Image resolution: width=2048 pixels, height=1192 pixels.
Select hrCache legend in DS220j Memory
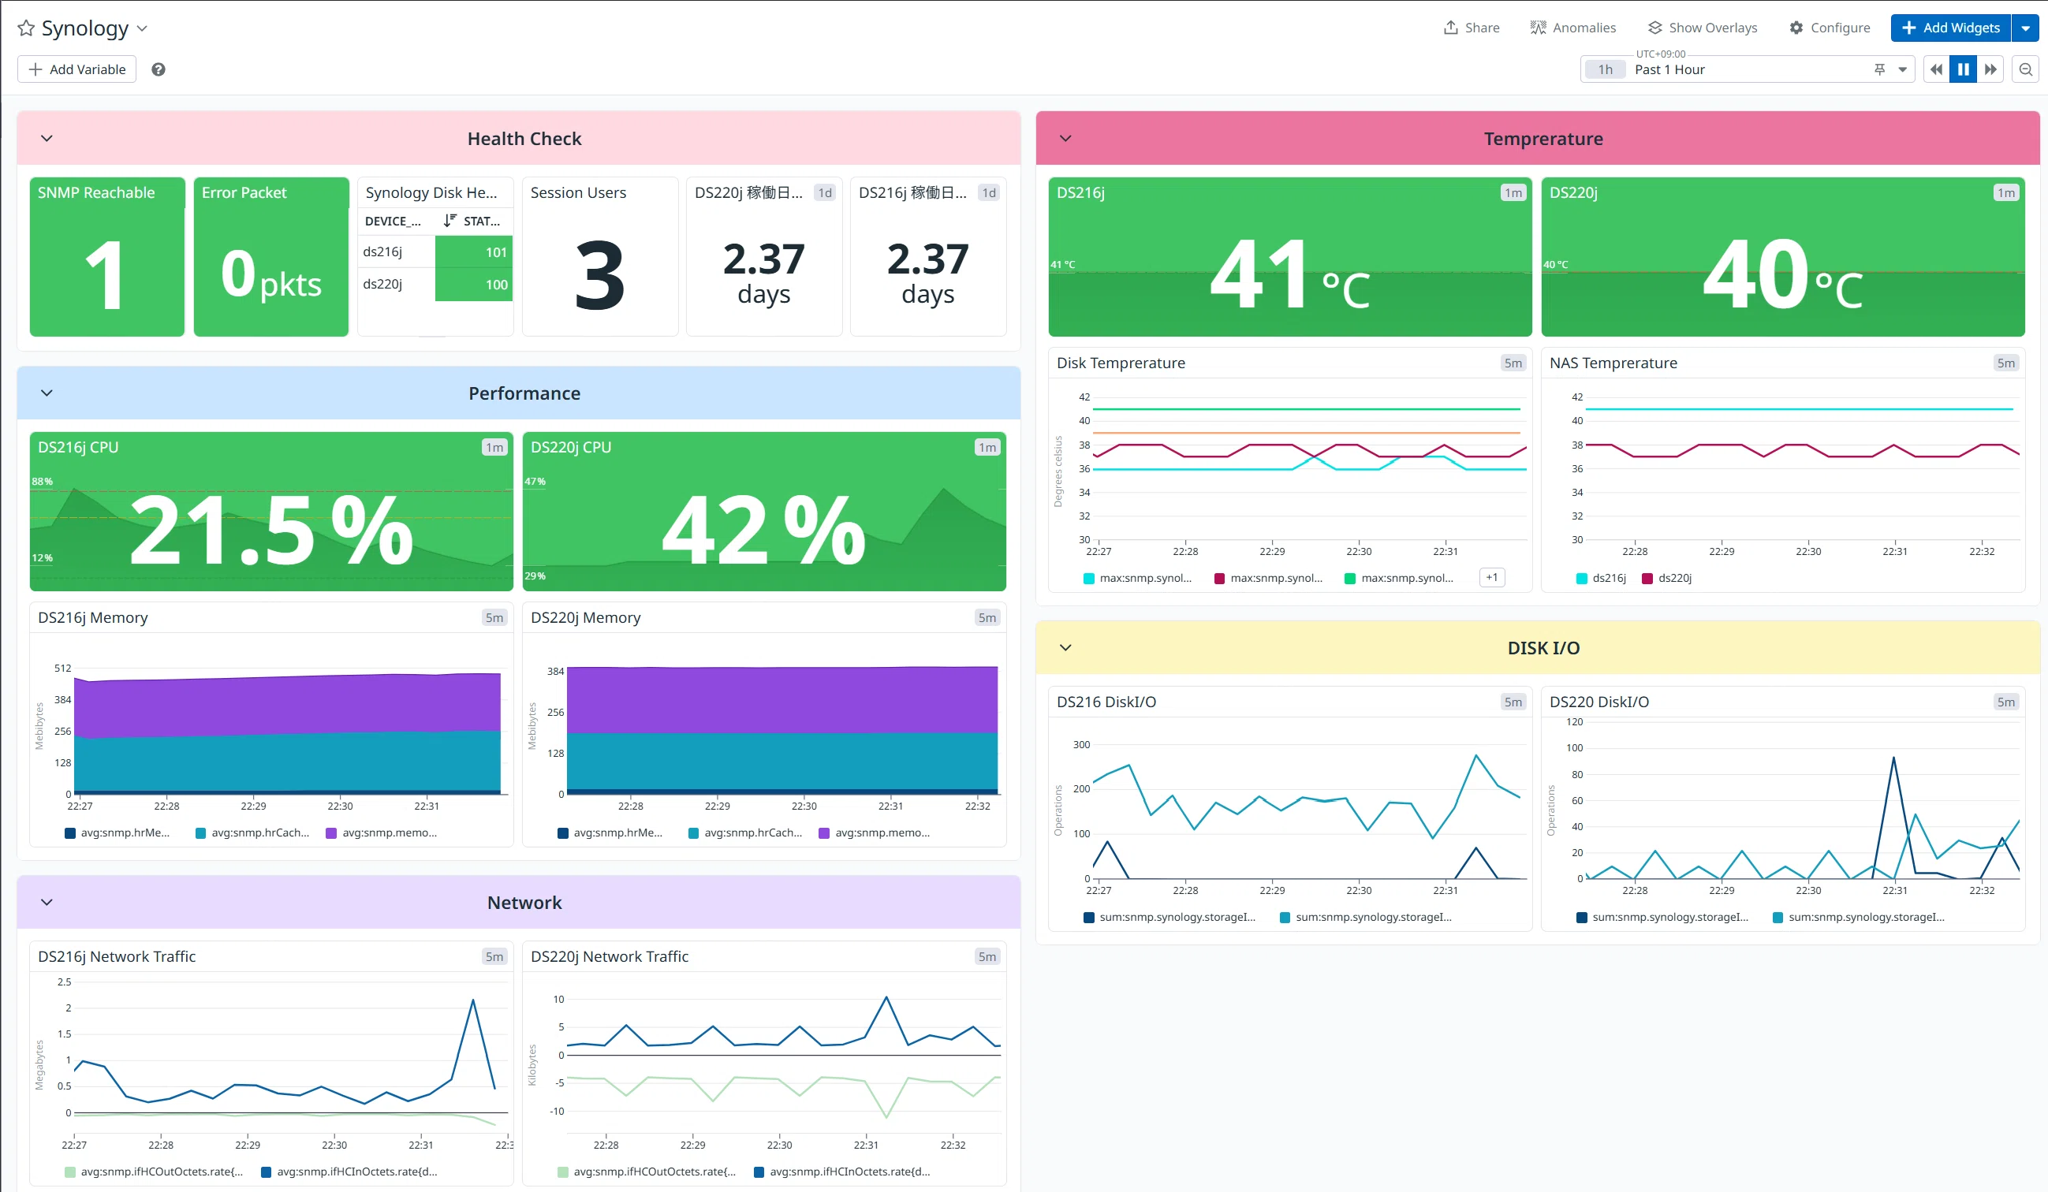click(x=745, y=833)
